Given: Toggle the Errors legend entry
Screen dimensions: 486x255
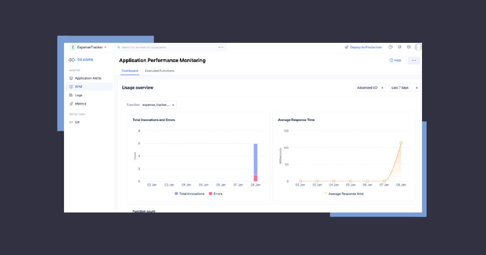Looking at the screenshot, I should 216,194.
